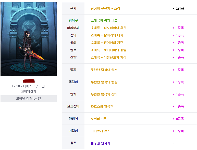Click the 반지 row label

pyautogui.click(x=73, y=94)
